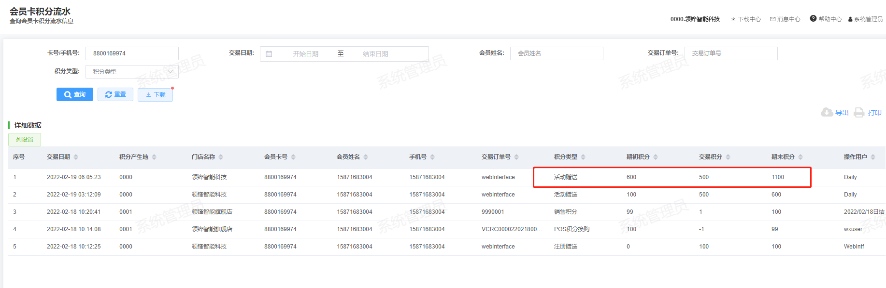Click the 下载 download button
The width and height of the screenshot is (886, 288).
[155, 95]
